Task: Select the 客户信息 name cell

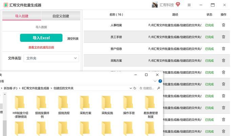Action: 116,49
